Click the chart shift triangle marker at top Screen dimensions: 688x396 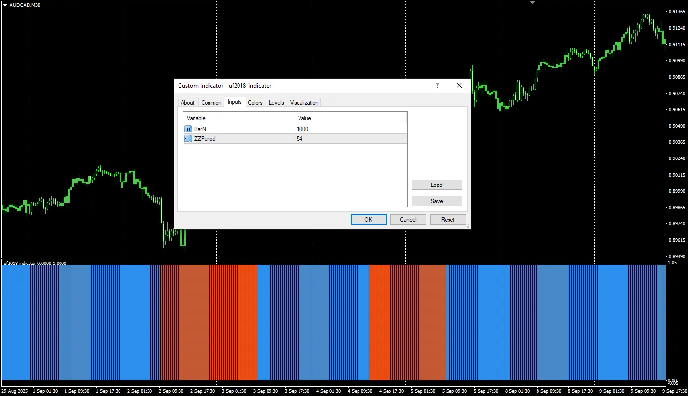pyautogui.click(x=532, y=2)
